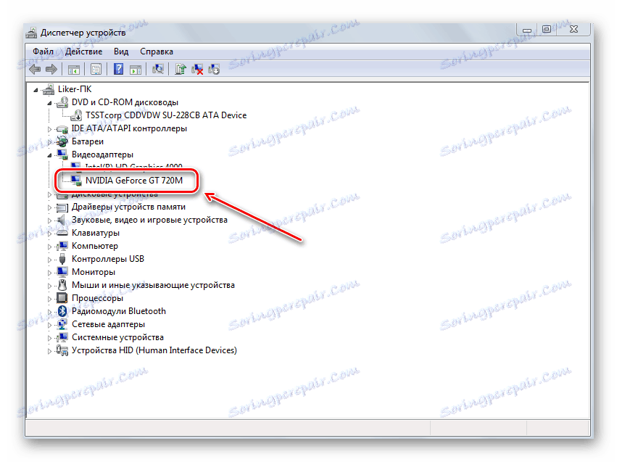Viewport: 617px width, 462px height.
Task: Click the Back arrow toolbar icon
Action: pos(35,69)
